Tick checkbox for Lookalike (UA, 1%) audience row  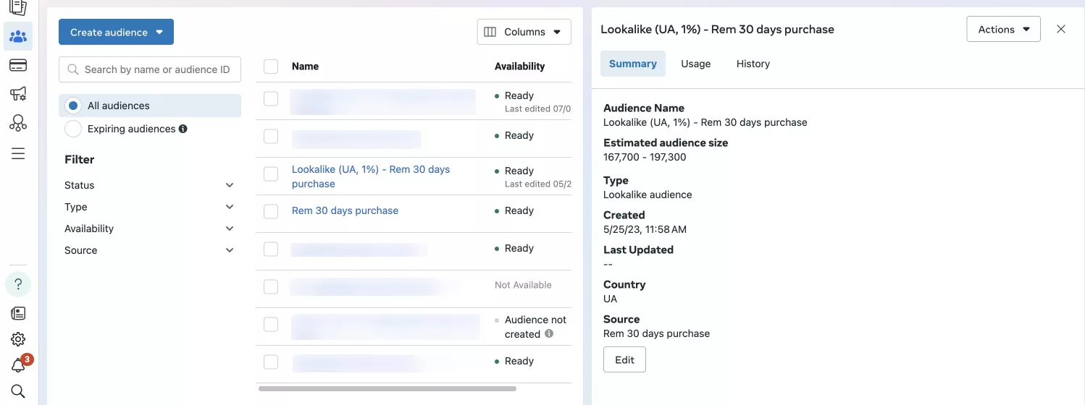271,174
